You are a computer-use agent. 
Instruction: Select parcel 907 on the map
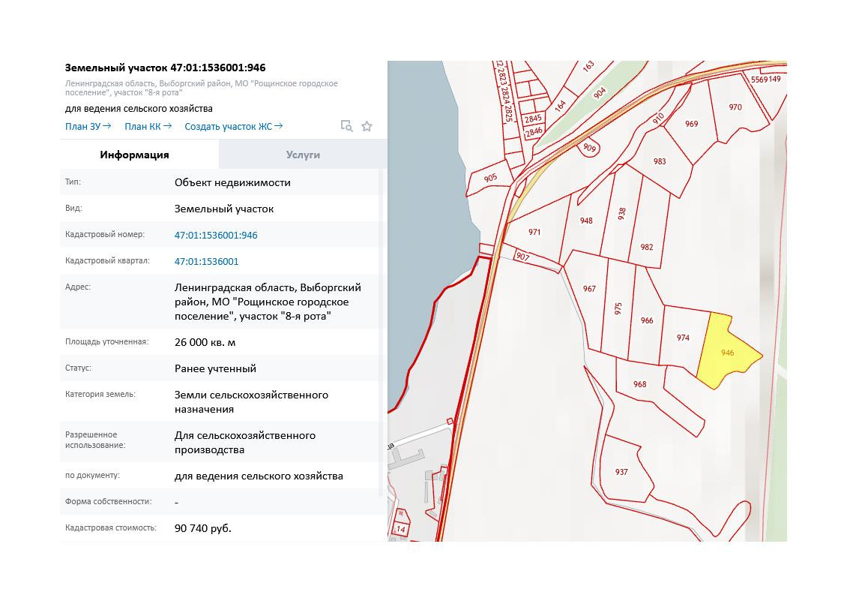coord(522,257)
